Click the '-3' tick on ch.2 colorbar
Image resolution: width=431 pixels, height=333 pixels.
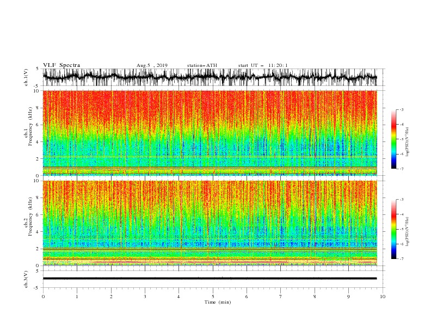pyautogui.click(x=401, y=200)
